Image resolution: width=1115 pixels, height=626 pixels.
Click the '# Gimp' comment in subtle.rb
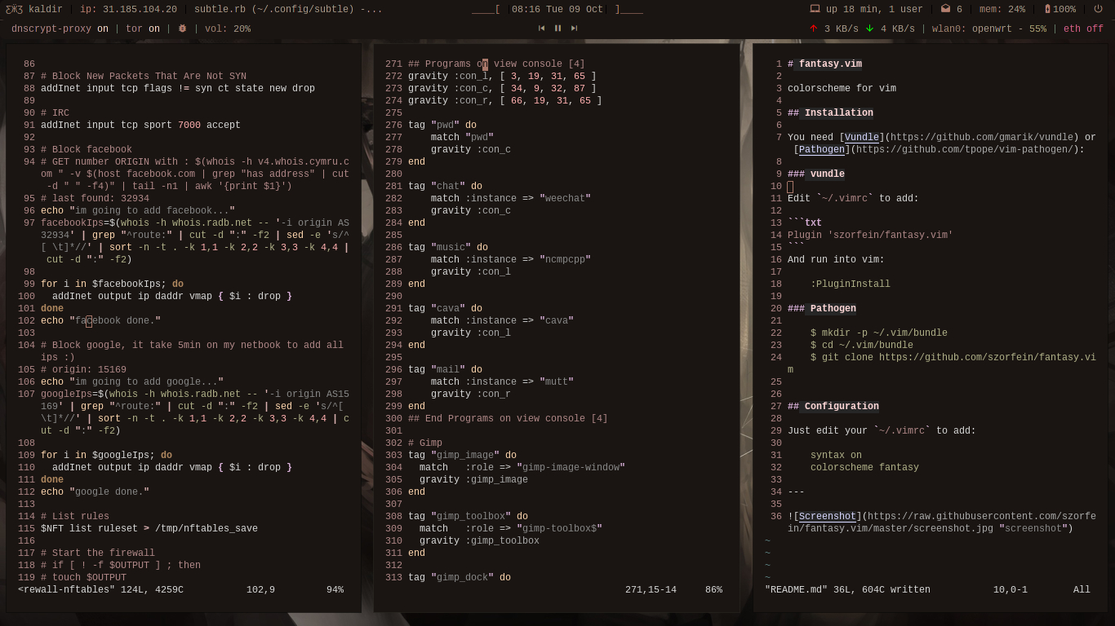425,443
